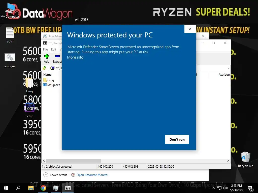Expand the 7-Zip address path dropdown
This screenshot has width=258, height=193.
point(228,68)
